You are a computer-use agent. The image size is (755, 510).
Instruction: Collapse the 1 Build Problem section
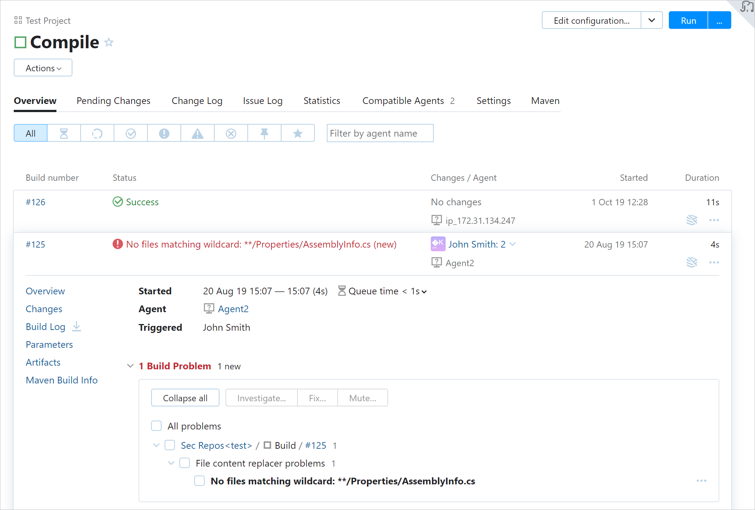130,366
